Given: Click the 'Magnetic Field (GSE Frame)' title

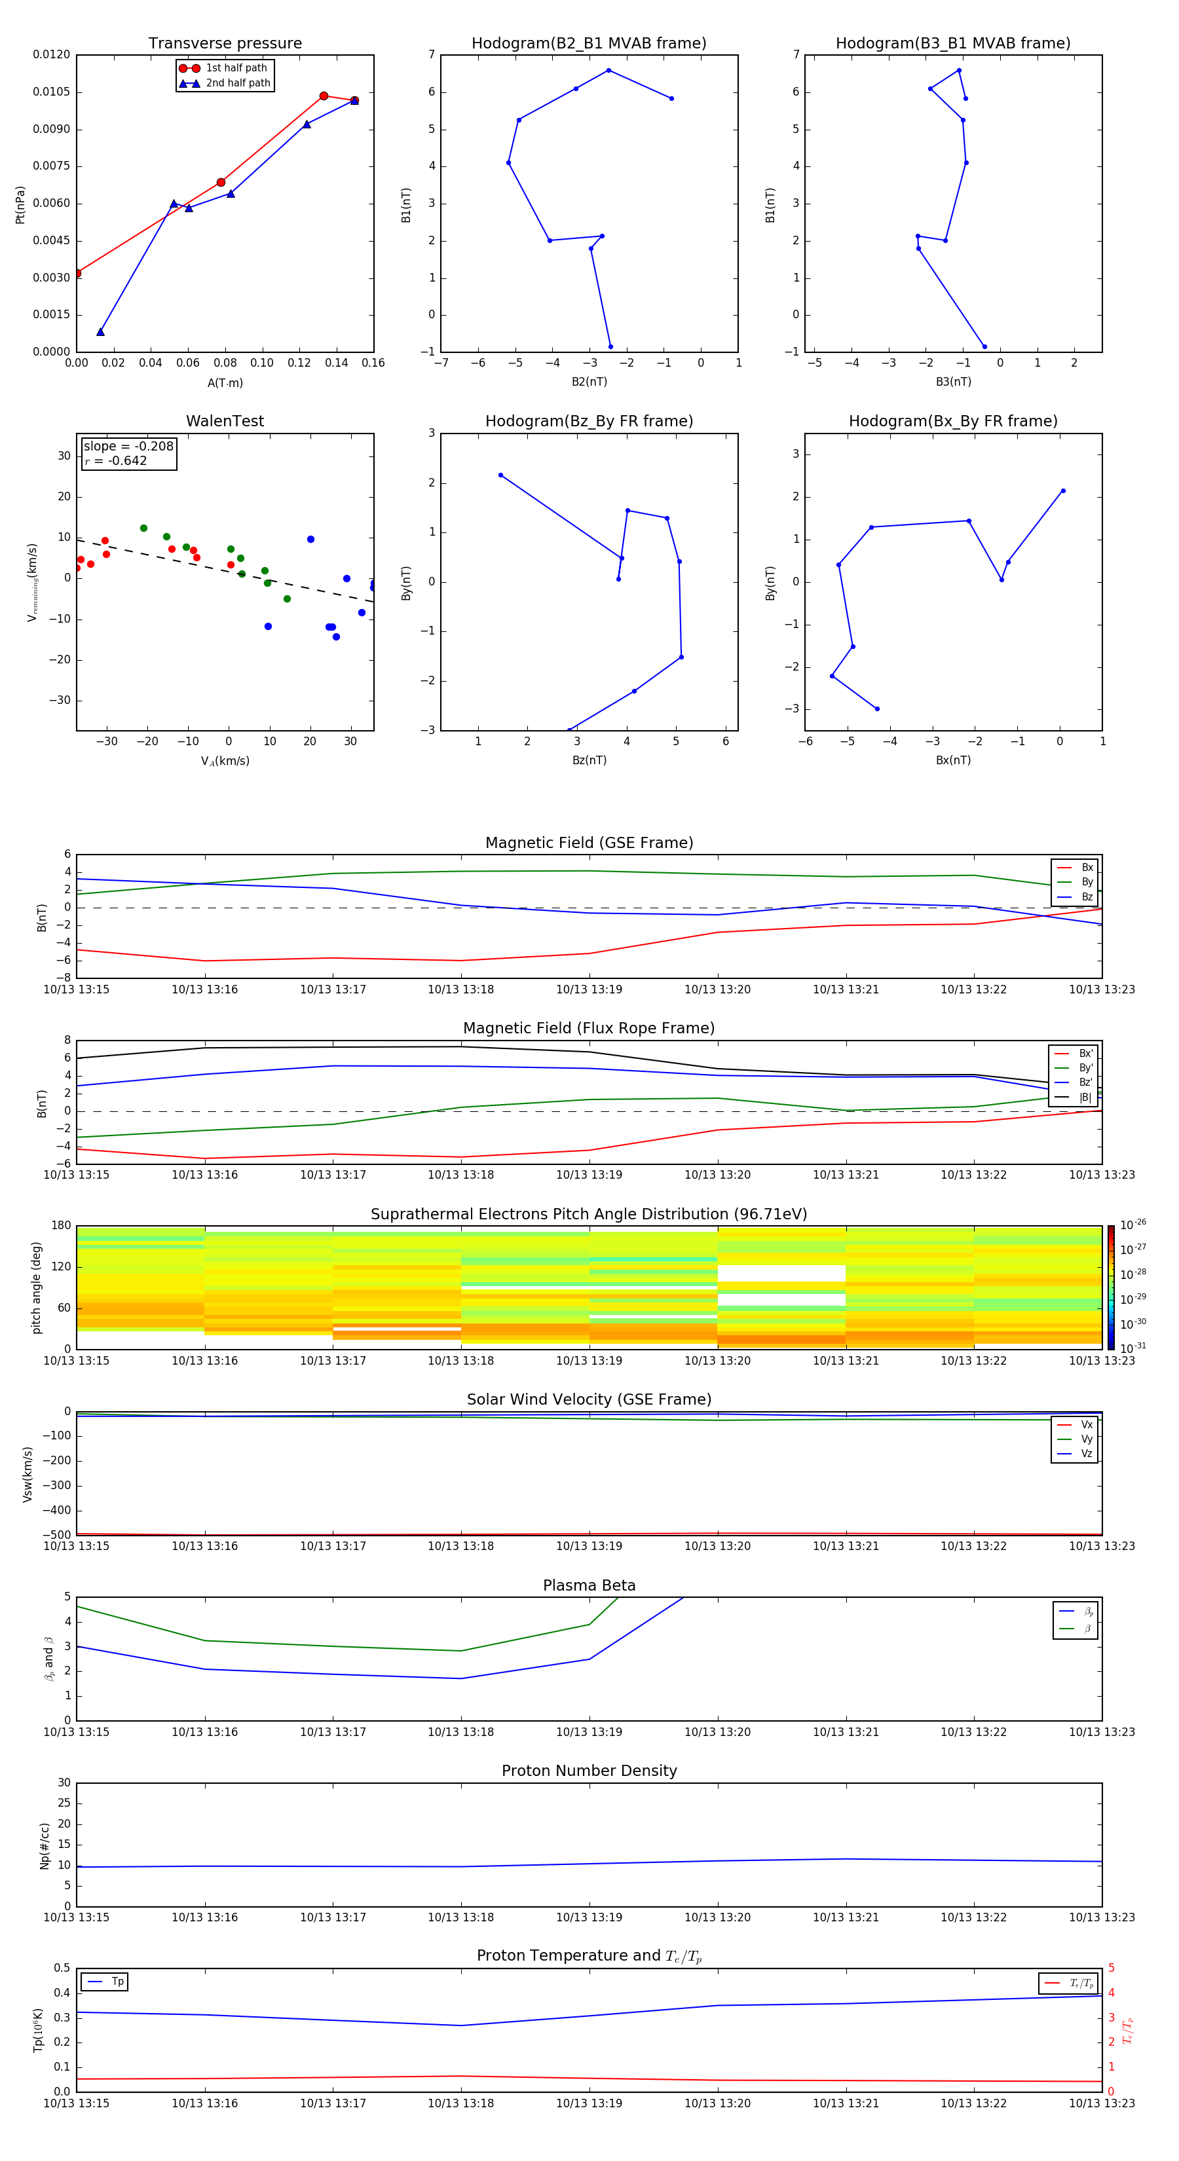Looking at the screenshot, I should 589,843.
